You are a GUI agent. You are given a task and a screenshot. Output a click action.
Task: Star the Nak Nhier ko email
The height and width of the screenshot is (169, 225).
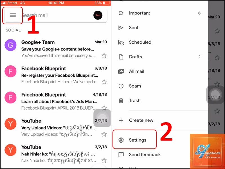(x=104, y=161)
